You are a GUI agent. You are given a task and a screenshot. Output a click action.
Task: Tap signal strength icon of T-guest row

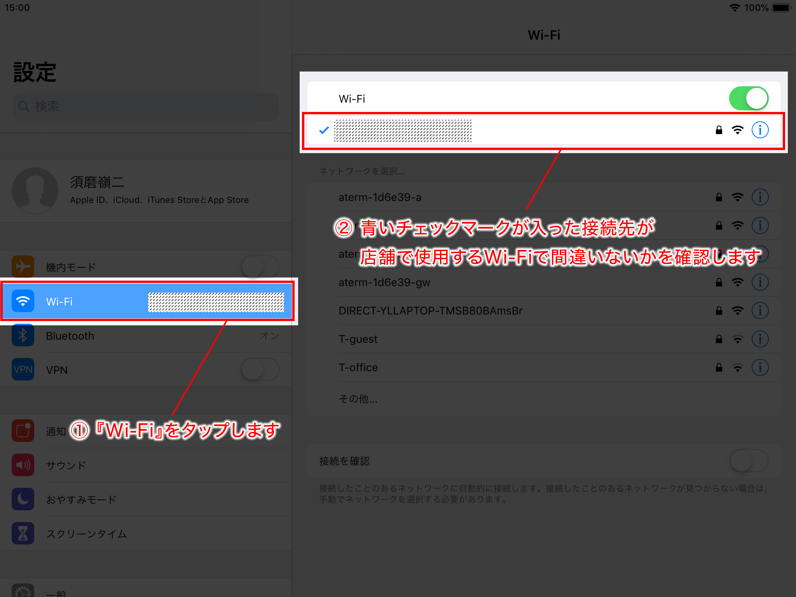(x=738, y=339)
